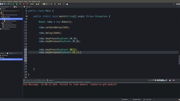180x101 pixels.
Task: Click the Forward navigation arrow in toolbar
Action: tap(64, 4)
